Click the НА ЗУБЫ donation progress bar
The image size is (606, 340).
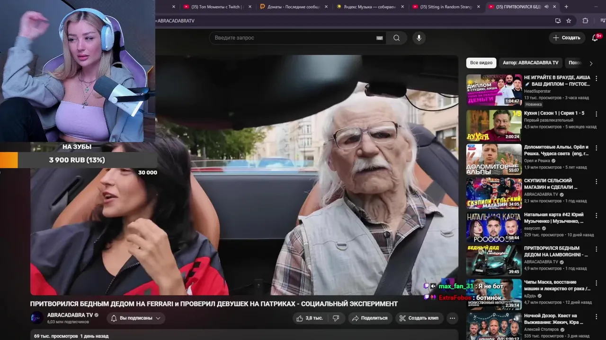[x=78, y=160]
